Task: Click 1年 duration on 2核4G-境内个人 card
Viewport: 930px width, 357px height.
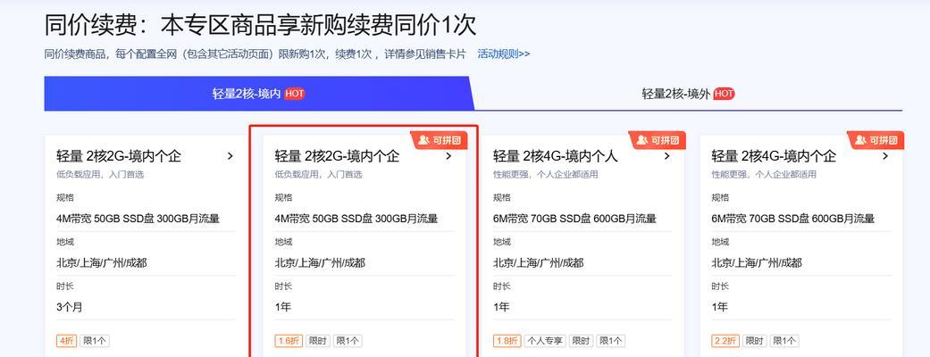Action: (501, 307)
